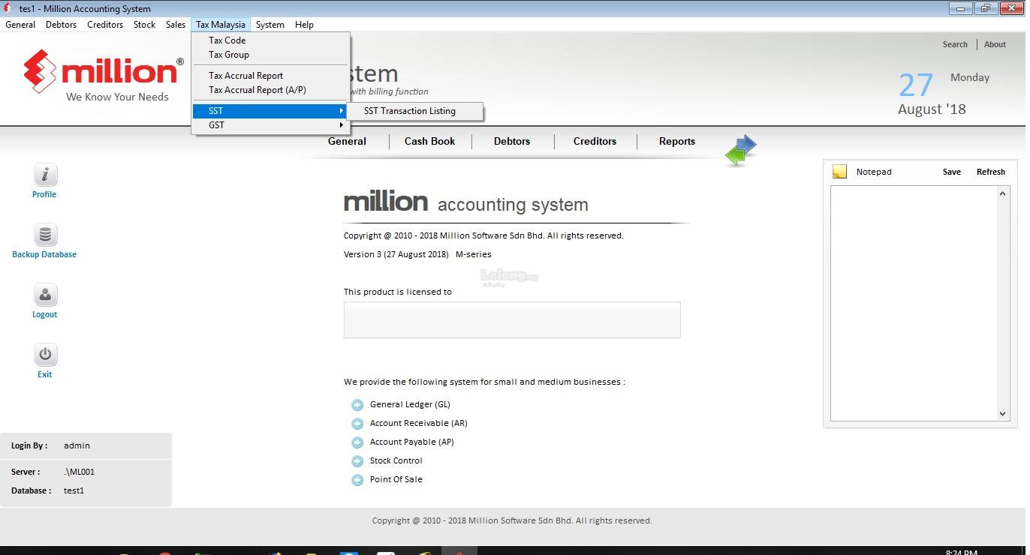The image size is (1030, 555).
Task: Switch to the General tab
Action: pyautogui.click(x=347, y=141)
